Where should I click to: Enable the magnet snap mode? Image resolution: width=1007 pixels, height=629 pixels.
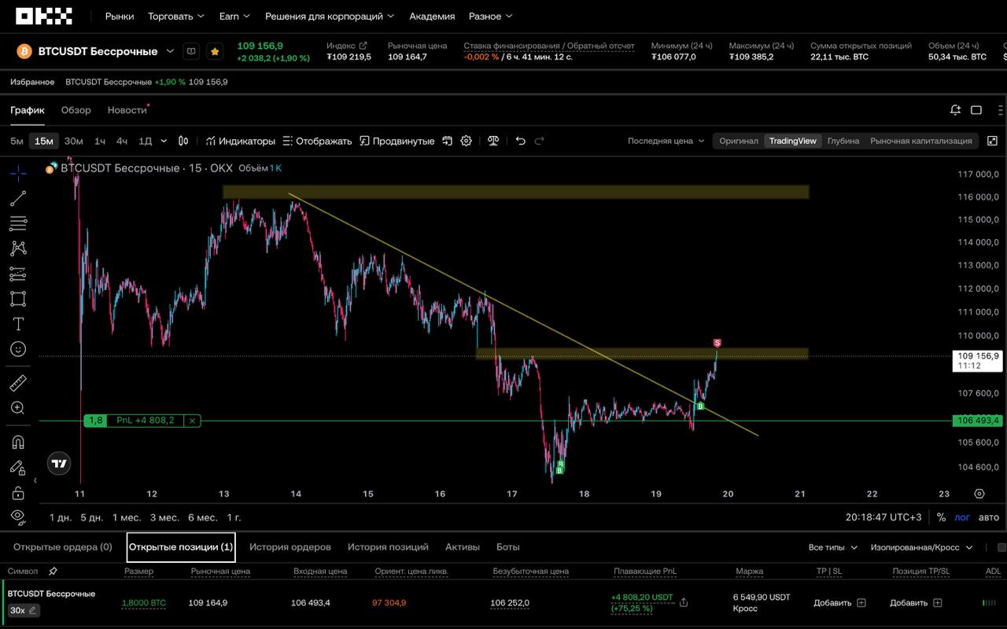18,442
